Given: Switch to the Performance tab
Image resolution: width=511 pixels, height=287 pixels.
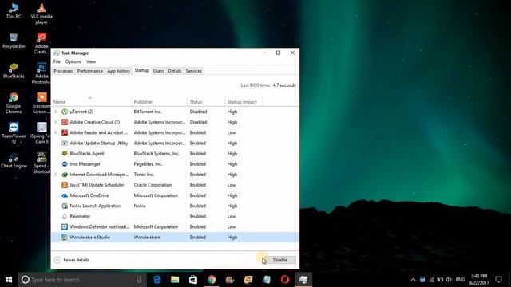Looking at the screenshot, I should click(x=90, y=71).
